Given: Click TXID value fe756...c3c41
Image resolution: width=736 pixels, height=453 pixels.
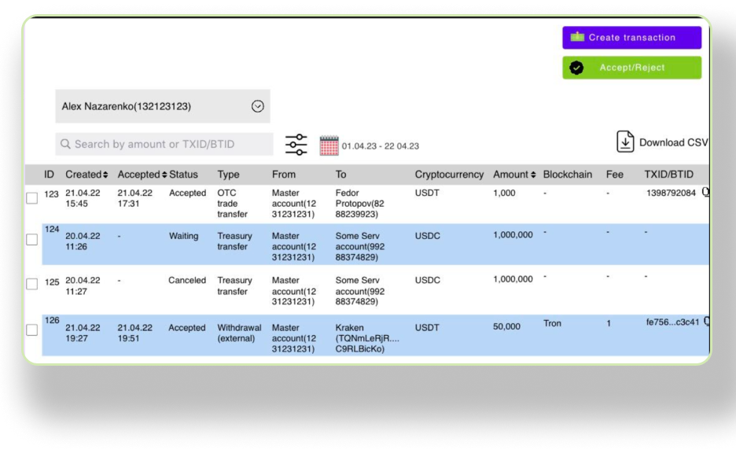Looking at the screenshot, I should pos(672,322).
